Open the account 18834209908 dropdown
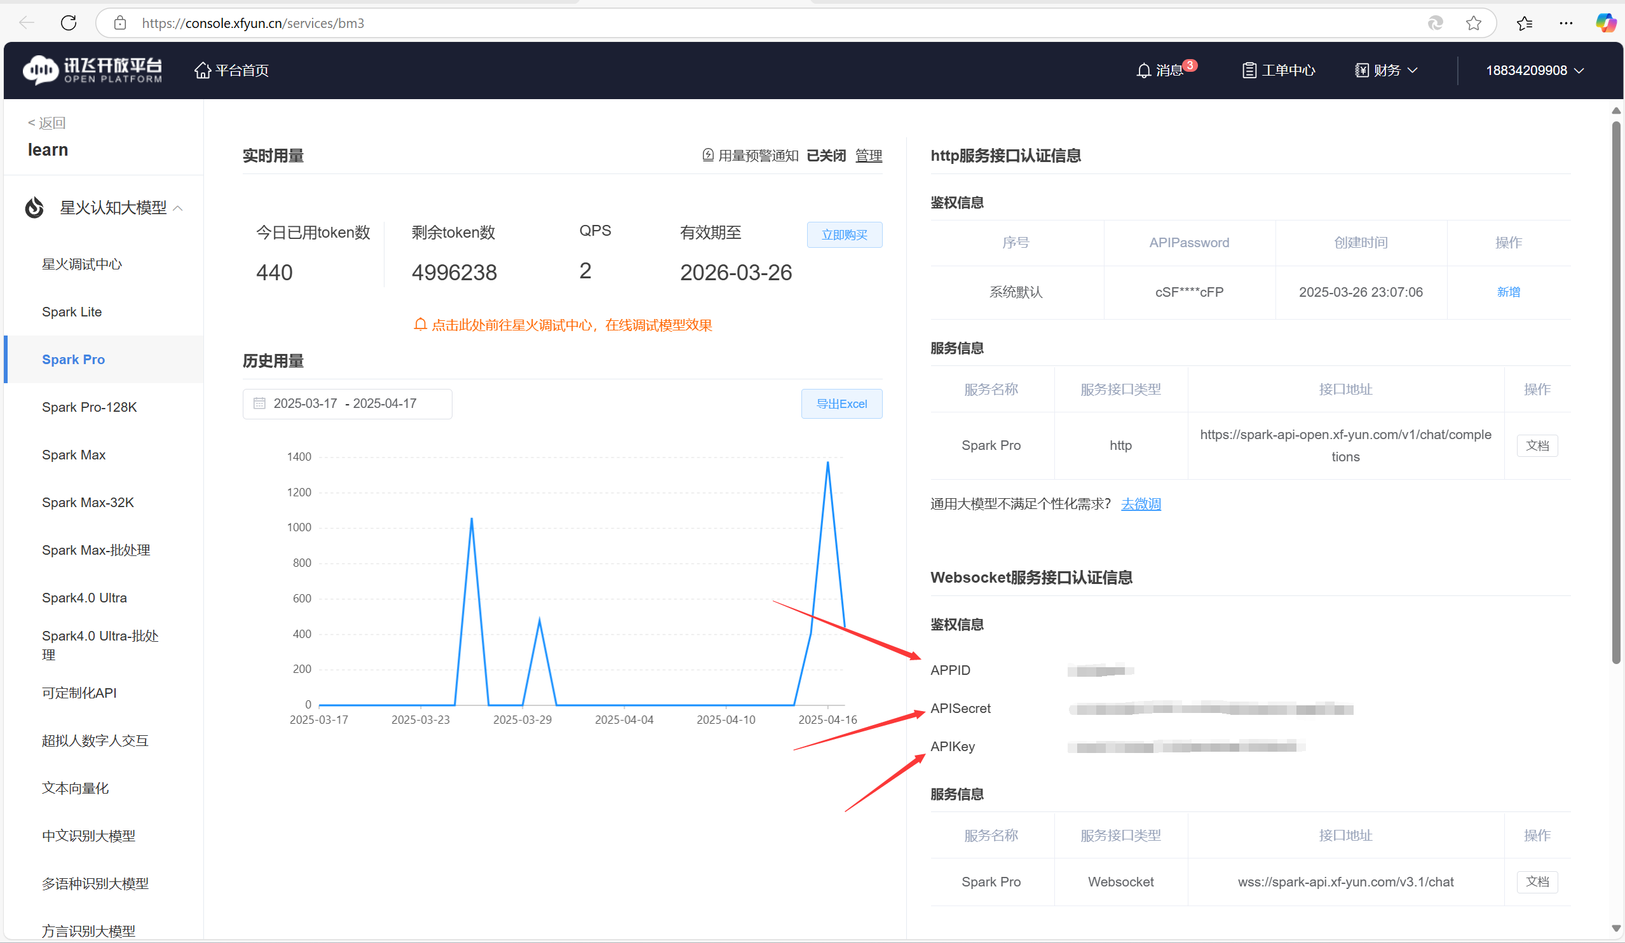This screenshot has width=1625, height=943. coord(1534,71)
